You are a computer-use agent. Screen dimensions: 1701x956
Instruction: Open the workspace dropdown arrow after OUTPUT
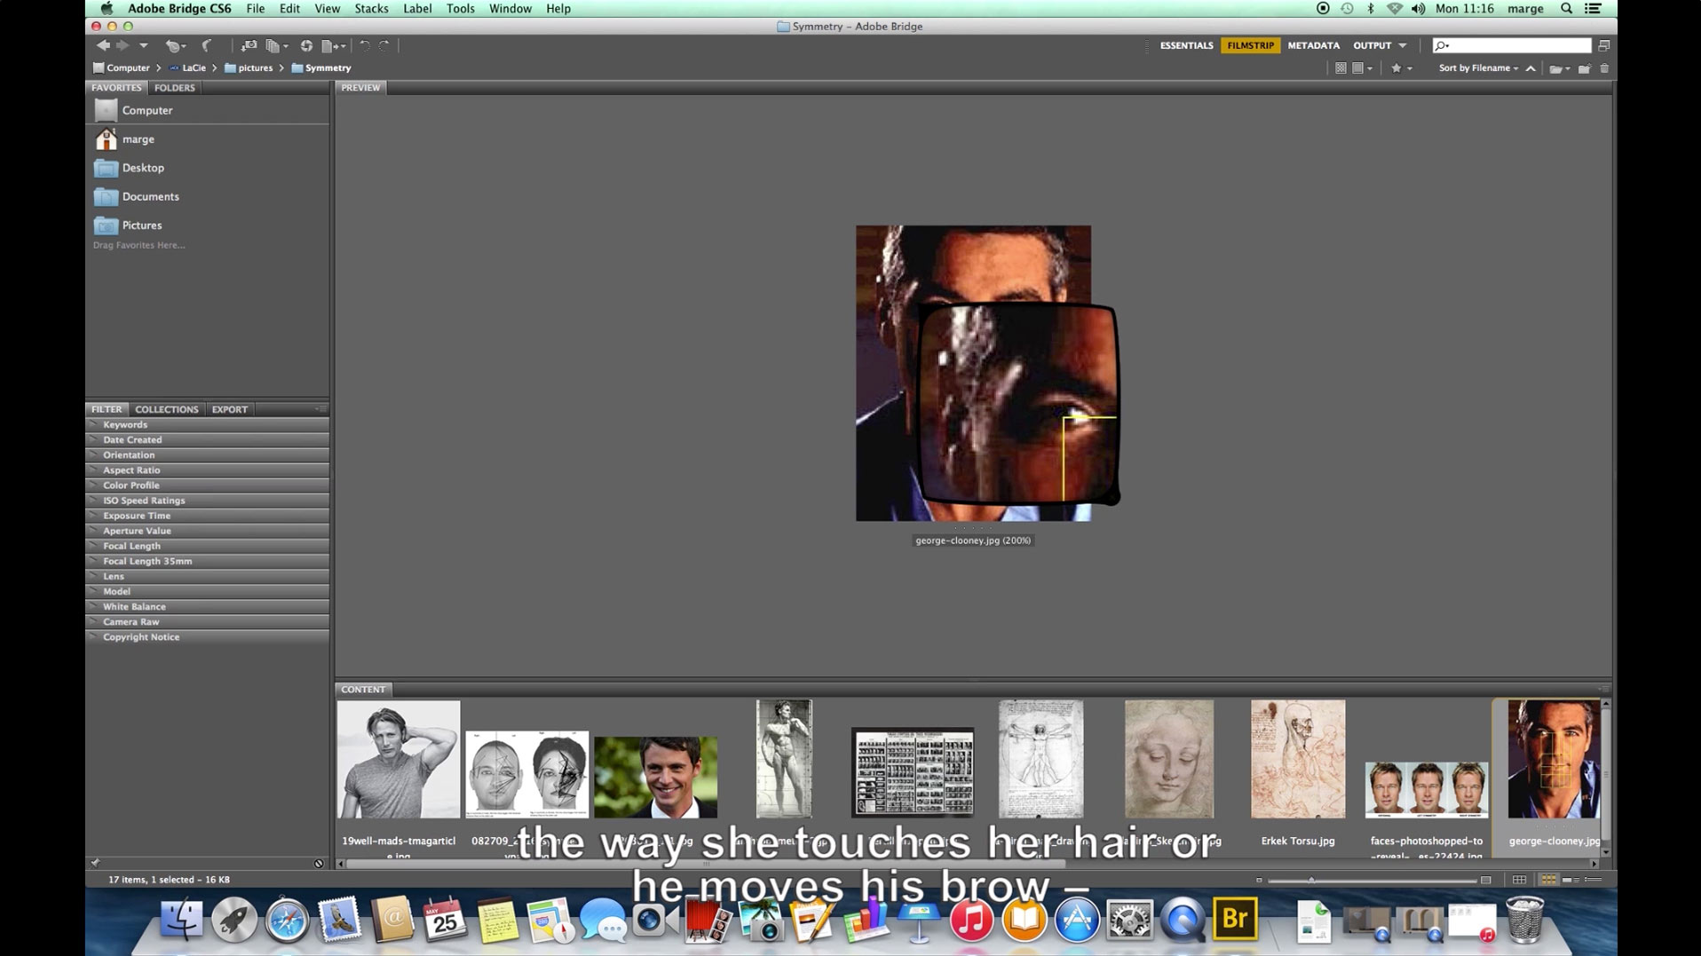(1403, 45)
